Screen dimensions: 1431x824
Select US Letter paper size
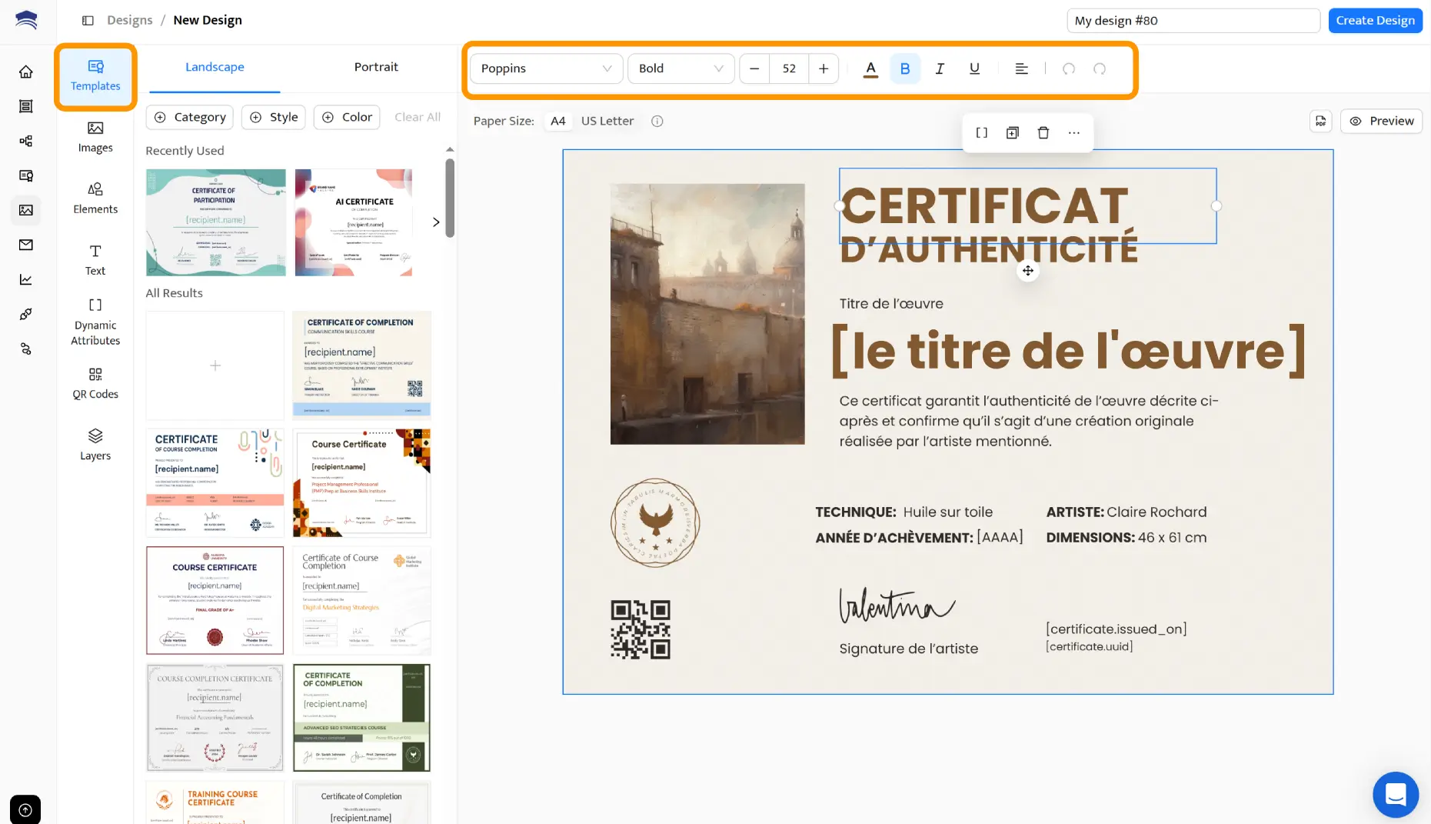coord(607,121)
